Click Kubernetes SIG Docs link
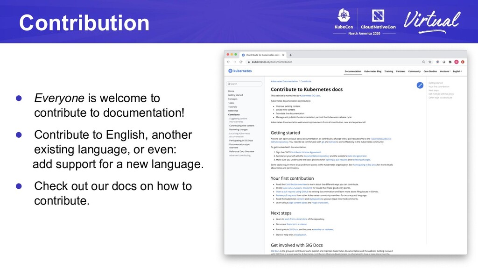The image size is (478, 269). (310, 96)
